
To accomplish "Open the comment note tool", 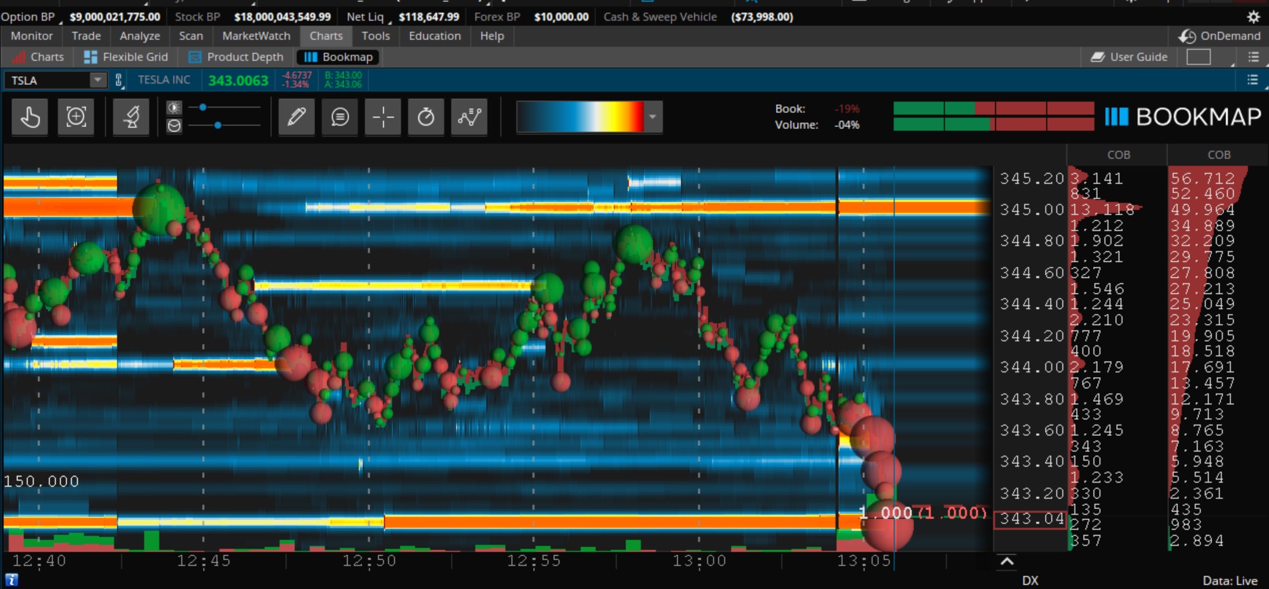I will [x=340, y=117].
